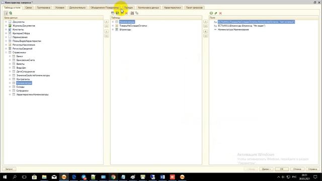The image size is (322, 181).
Task: Open the taskbar search icon
Action: pyautogui.click(x=15, y=177)
